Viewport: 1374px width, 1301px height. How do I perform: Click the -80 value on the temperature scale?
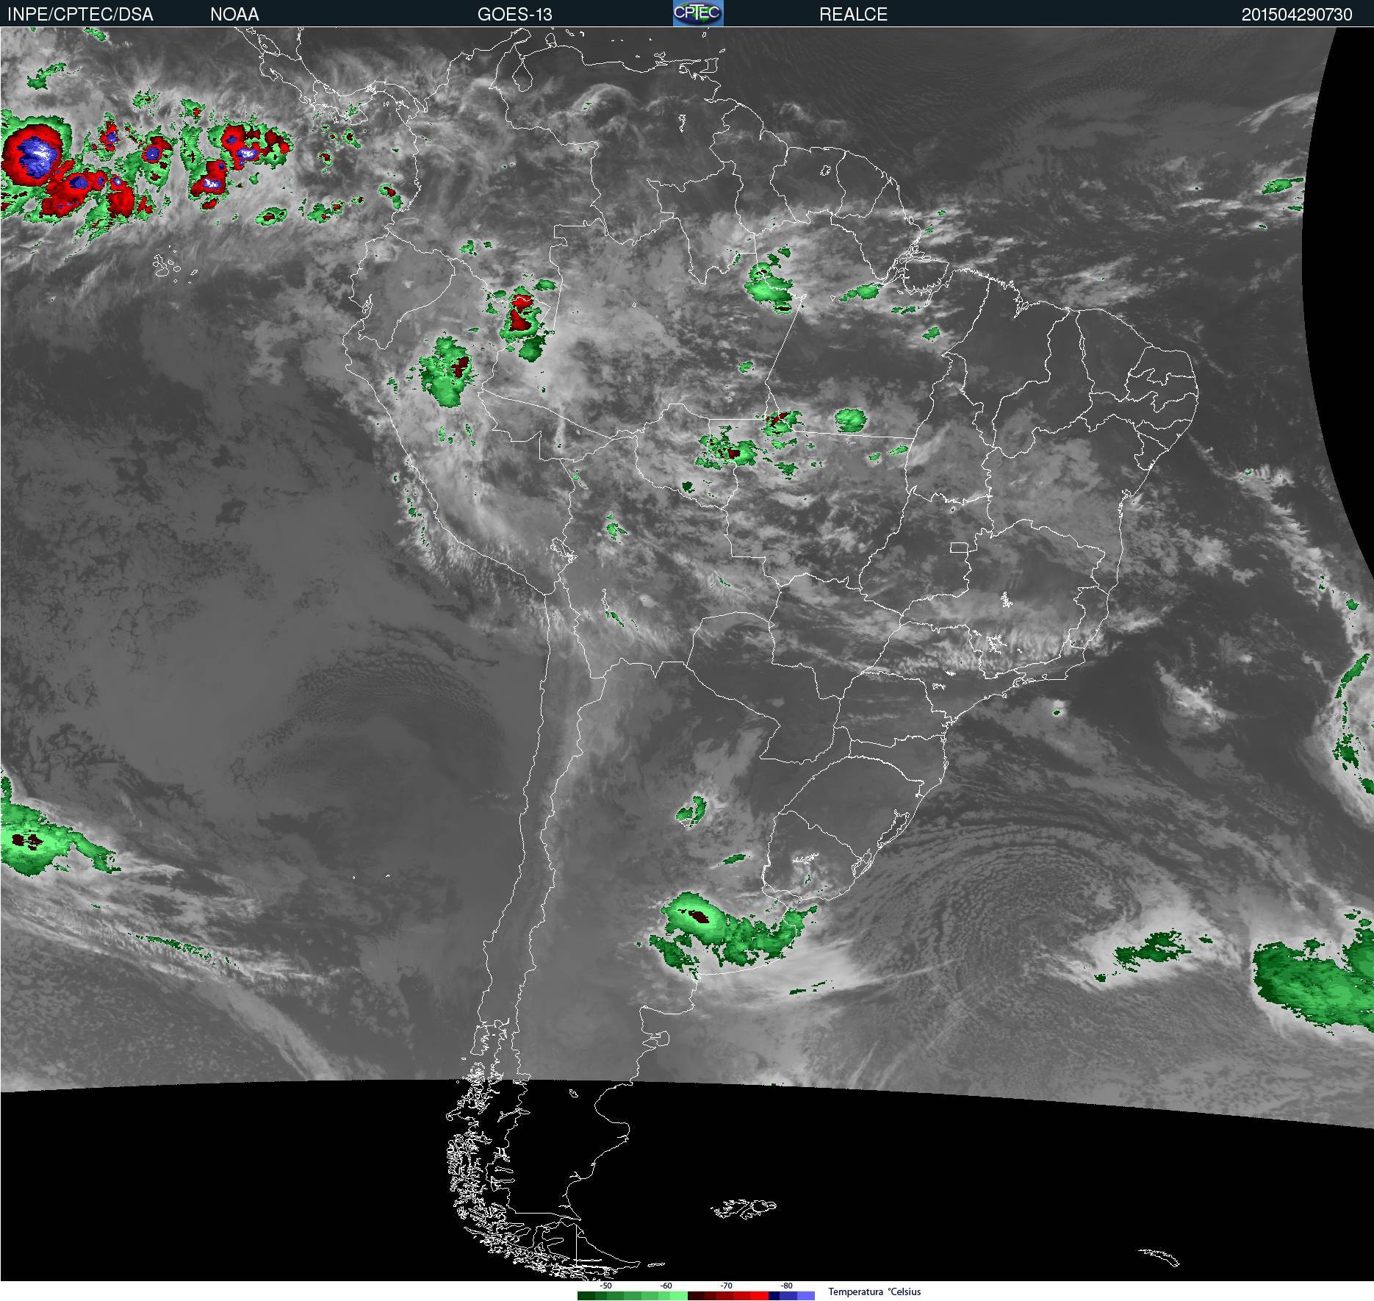(x=786, y=1286)
